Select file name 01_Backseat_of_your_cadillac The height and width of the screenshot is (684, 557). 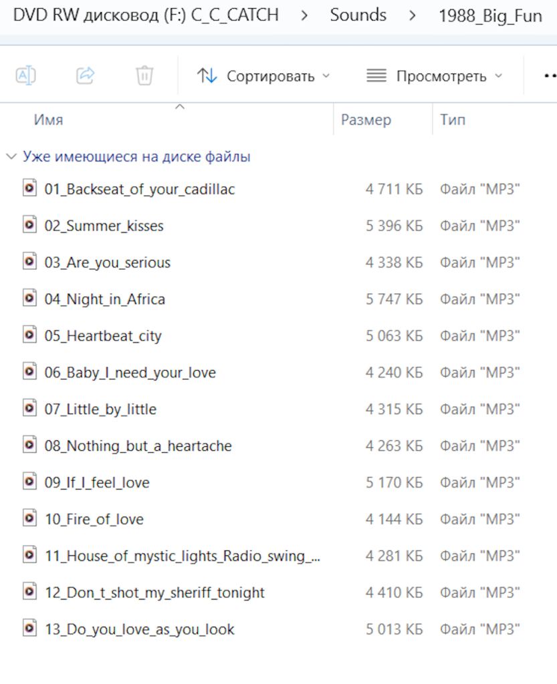tap(140, 189)
